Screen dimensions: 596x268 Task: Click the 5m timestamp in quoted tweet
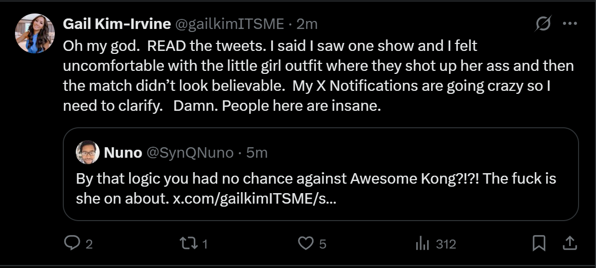pyautogui.click(x=257, y=152)
